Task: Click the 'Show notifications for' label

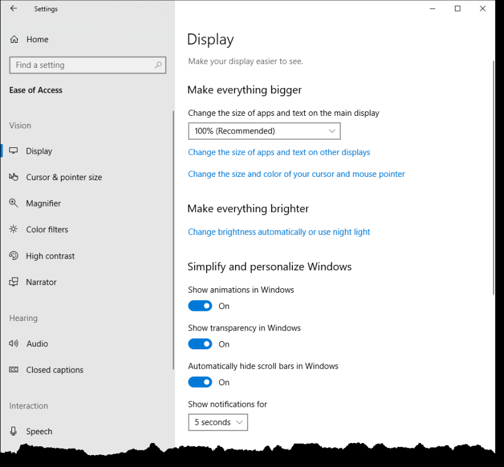Action: (x=227, y=404)
